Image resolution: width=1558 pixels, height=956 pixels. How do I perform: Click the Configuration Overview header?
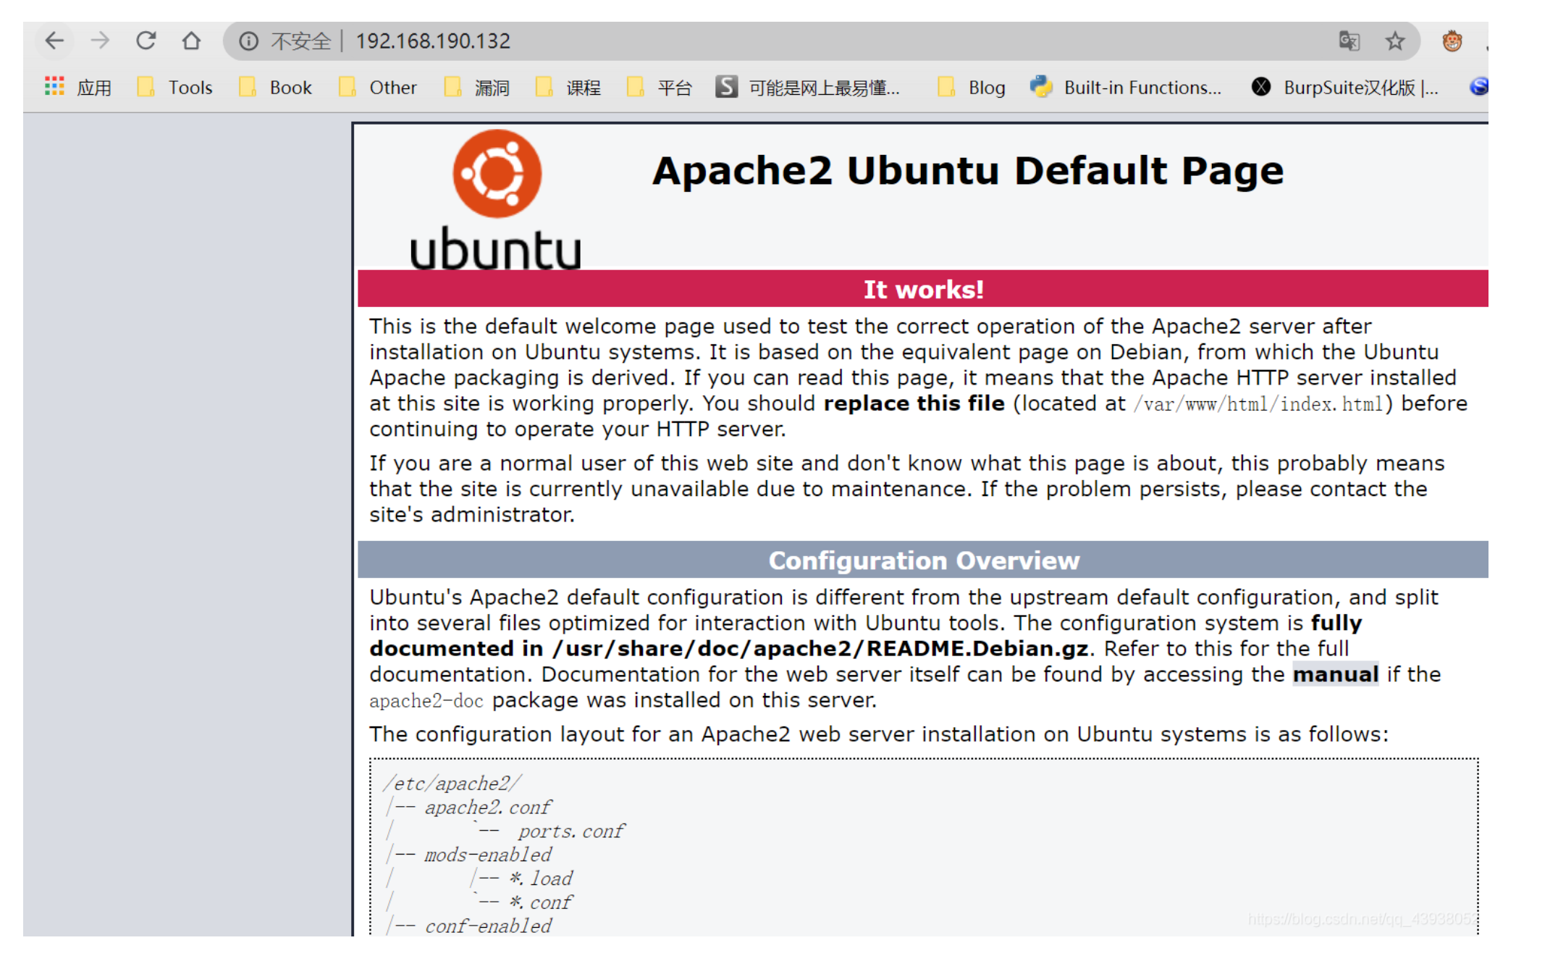pyautogui.click(x=923, y=560)
